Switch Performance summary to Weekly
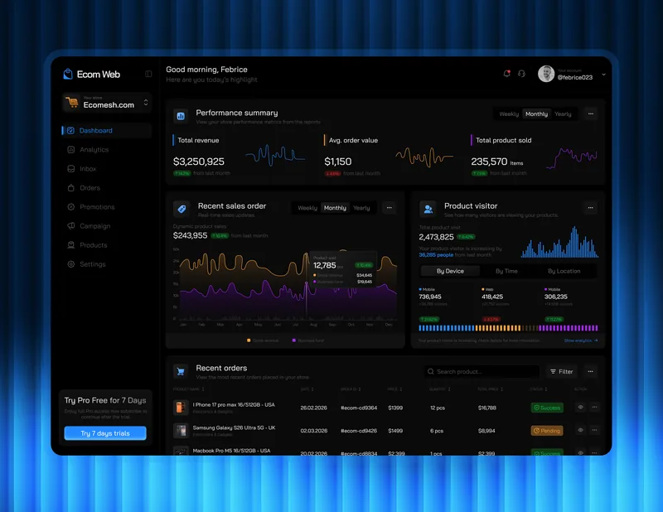 [509, 114]
